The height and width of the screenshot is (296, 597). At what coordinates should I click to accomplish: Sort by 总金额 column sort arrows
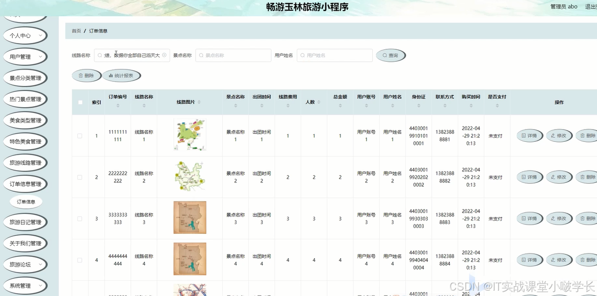pos(340,105)
